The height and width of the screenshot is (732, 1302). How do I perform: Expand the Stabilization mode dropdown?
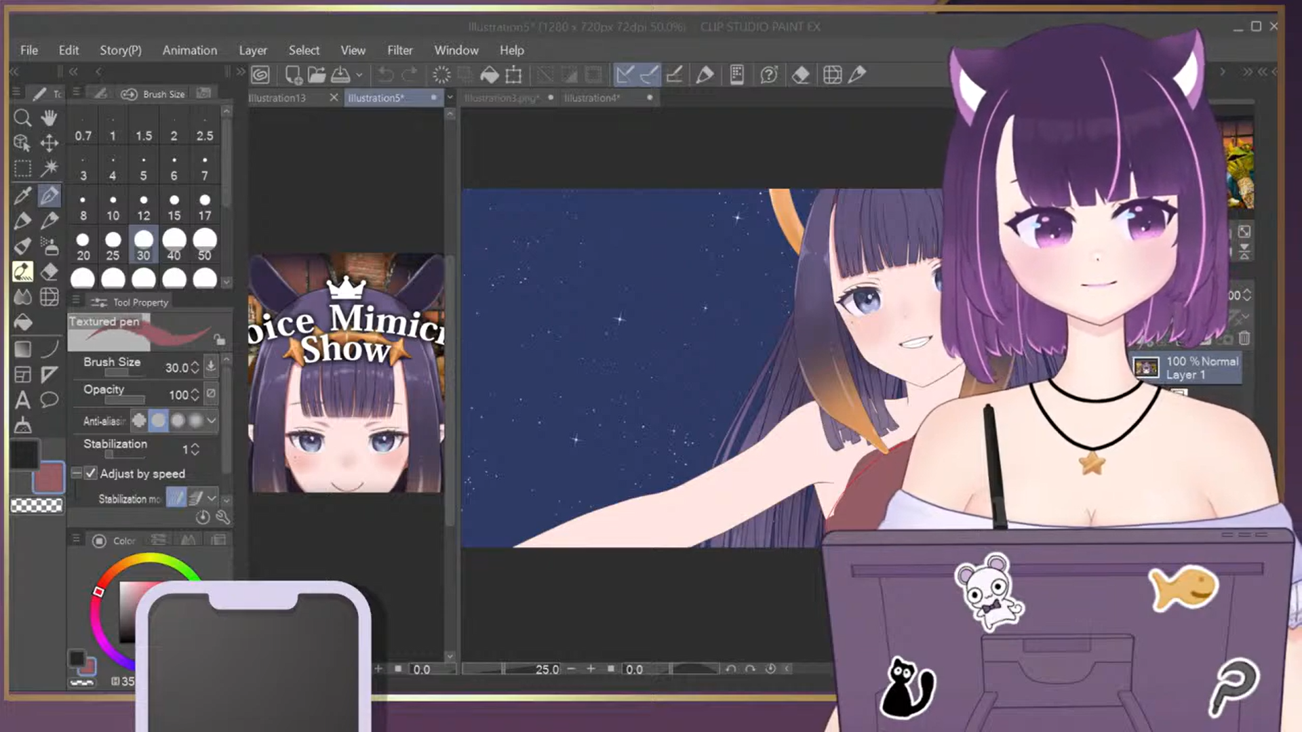coord(212,498)
